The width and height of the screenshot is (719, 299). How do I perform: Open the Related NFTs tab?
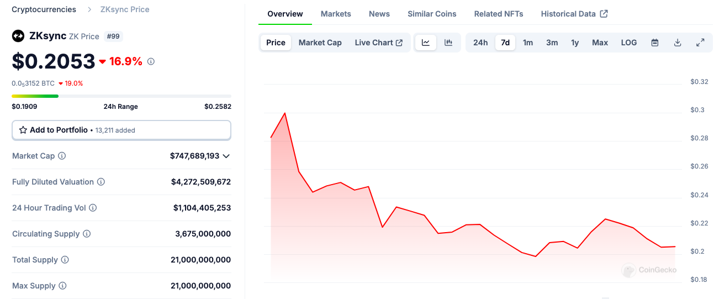(x=499, y=14)
